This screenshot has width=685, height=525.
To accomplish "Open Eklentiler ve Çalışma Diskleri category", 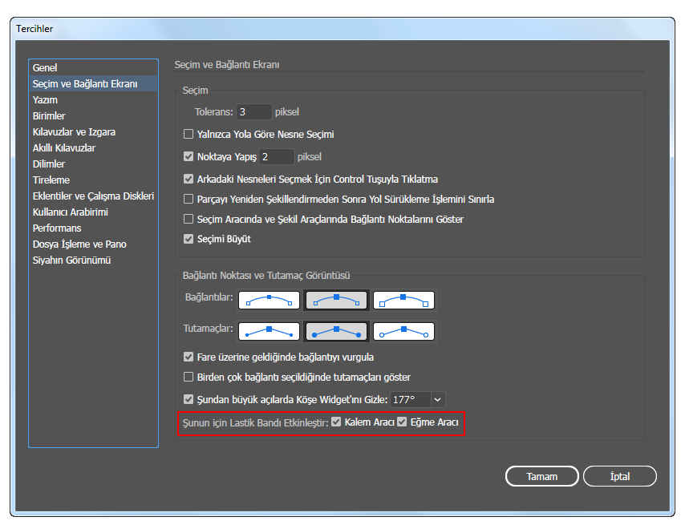I will tap(93, 196).
